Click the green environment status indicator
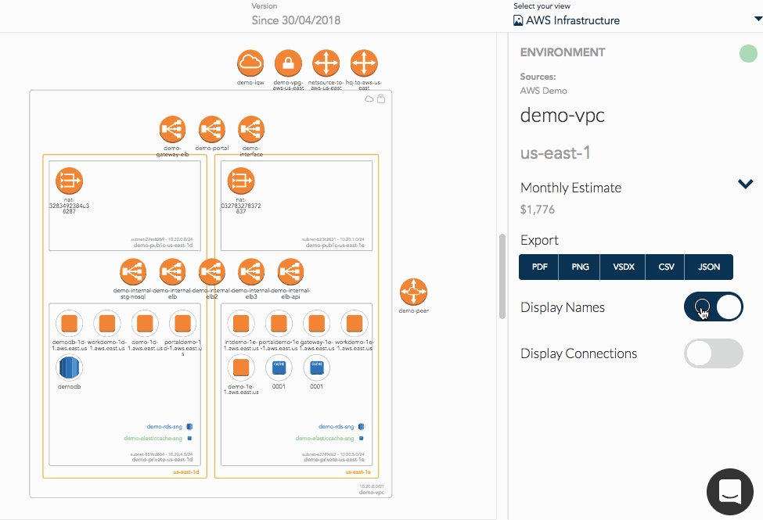 tap(748, 53)
